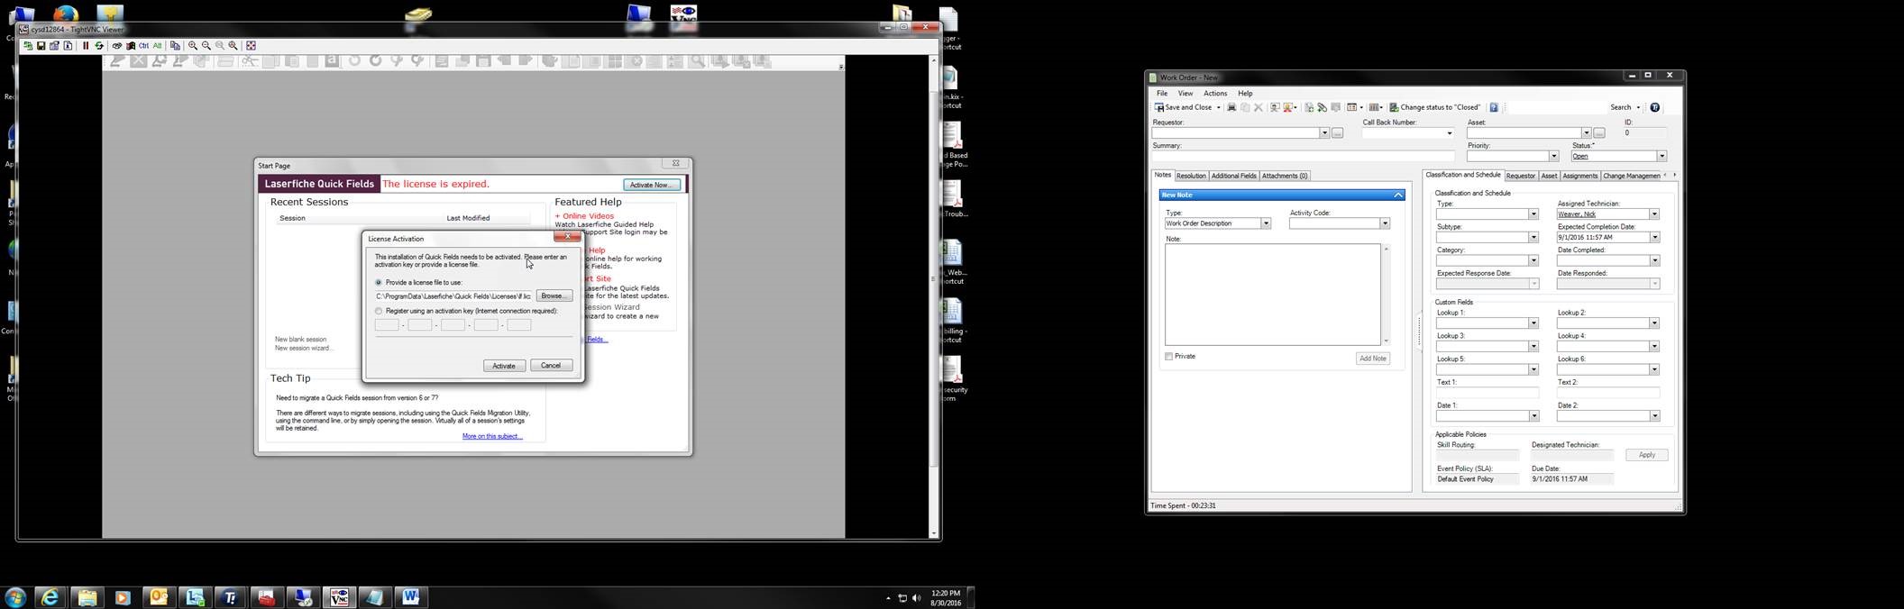Viewport: 1904px width, 609px height.
Task: Select "Register using an activation key" option
Action: (x=379, y=311)
